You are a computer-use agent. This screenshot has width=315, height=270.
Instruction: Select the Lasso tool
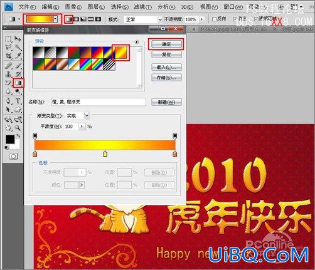8,47
